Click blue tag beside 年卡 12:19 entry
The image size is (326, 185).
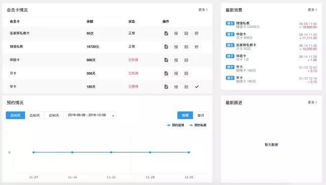230,78
